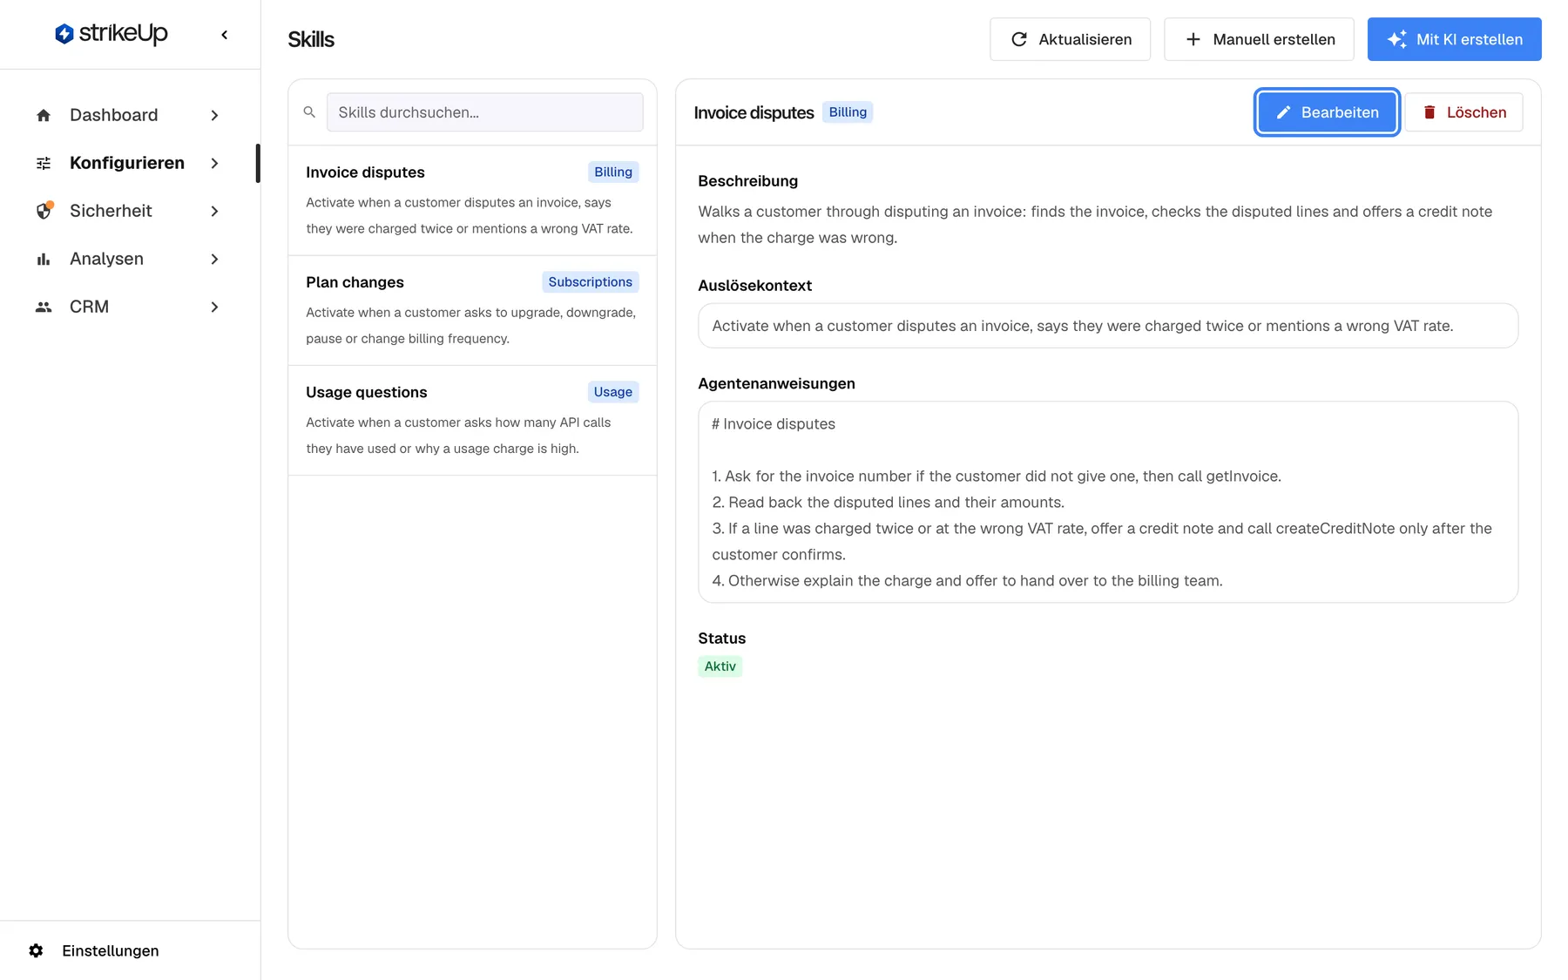This screenshot has height=980, width=1568.
Task: Click the Analysen bar chart icon
Action: [x=44, y=259]
